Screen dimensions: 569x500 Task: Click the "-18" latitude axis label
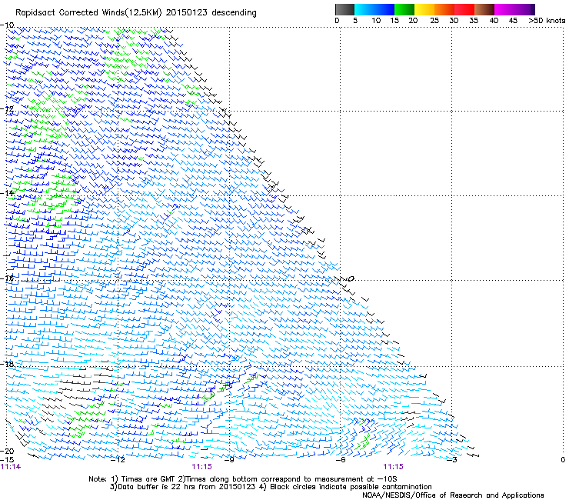7,364
